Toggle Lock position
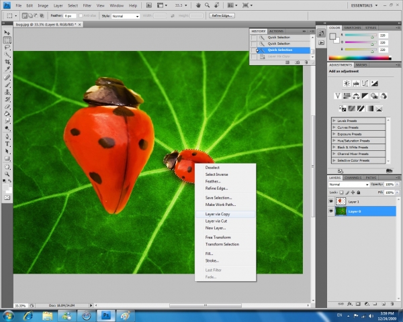 [353, 193]
